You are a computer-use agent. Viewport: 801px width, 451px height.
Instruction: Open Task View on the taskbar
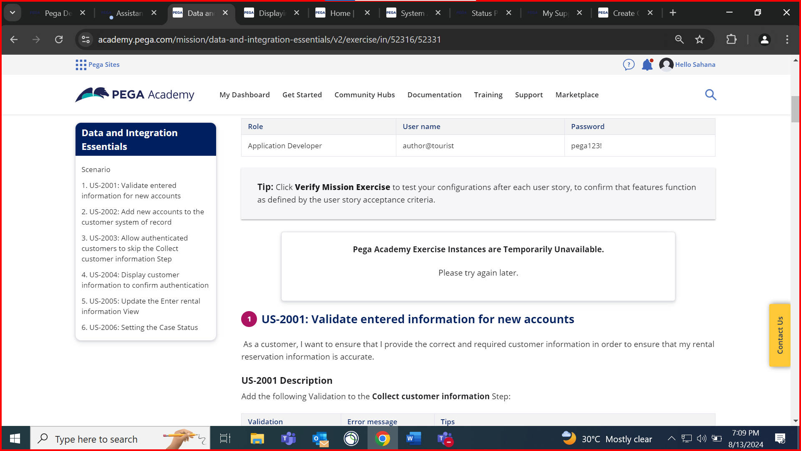pyautogui.click(x=225, y=438)
